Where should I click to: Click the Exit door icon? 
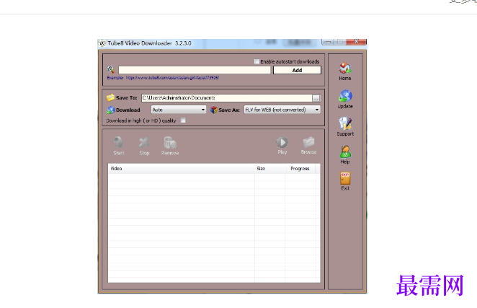pyautogui.click(x=345, y=178)
